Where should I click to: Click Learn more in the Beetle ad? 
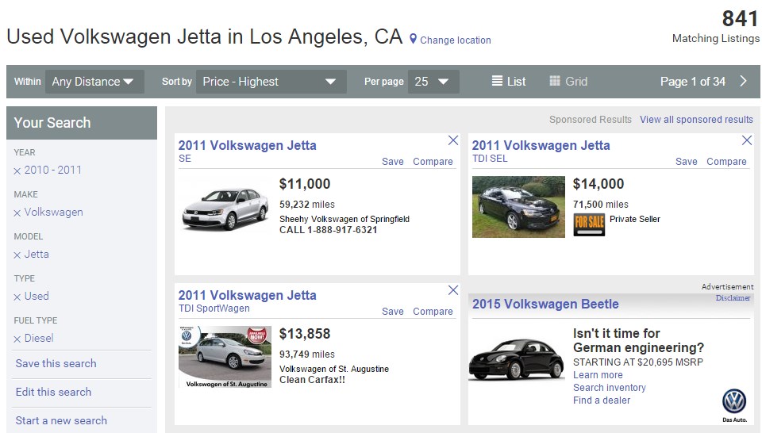598,375
